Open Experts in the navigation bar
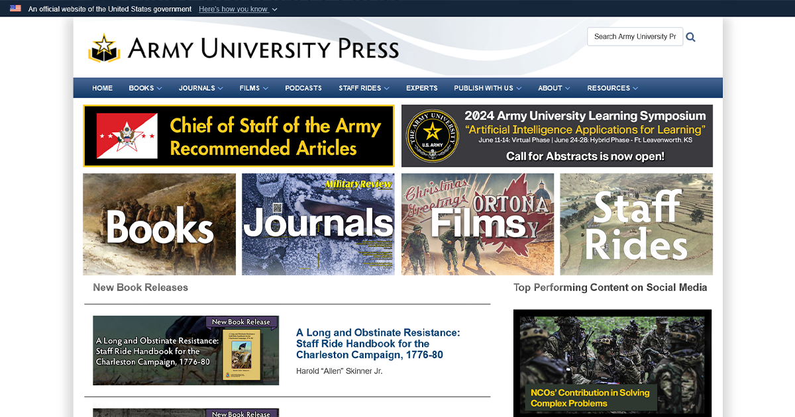 point(422,88)
